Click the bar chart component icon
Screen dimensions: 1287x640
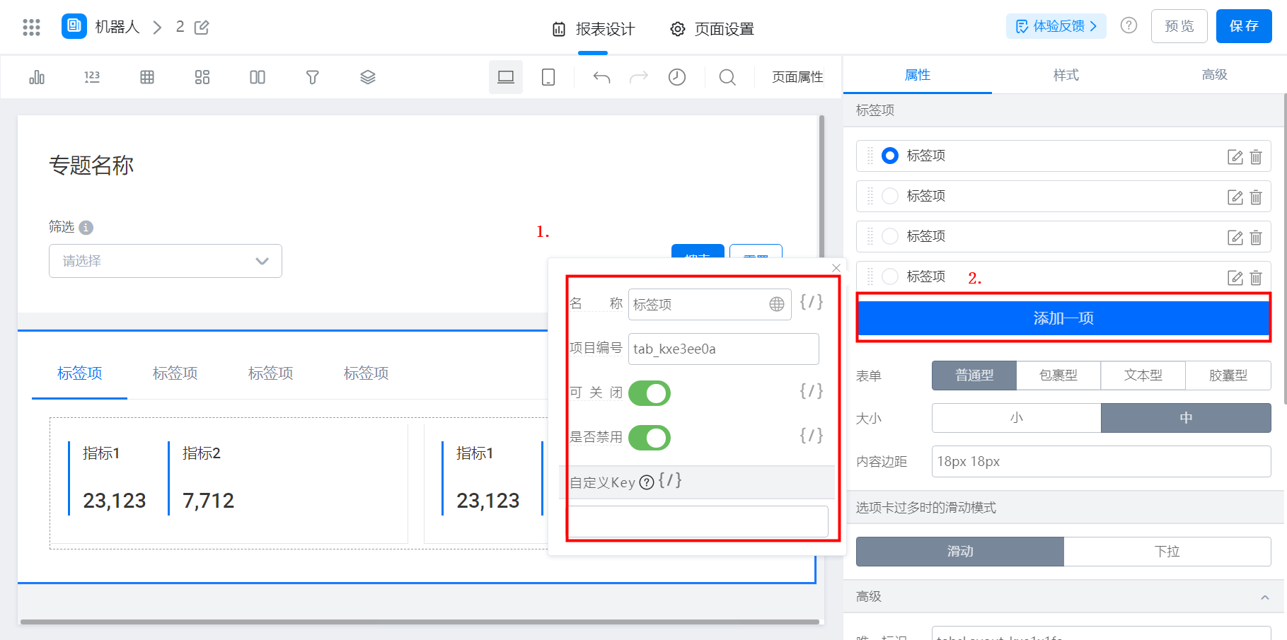click(x=37, y=77)
